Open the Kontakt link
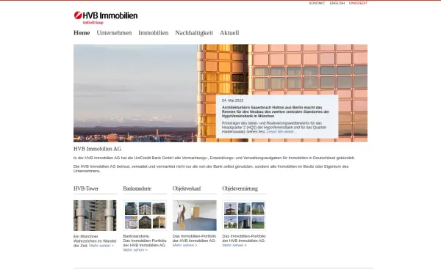The width and height of the screenshot is (441, 275). [317, 3]
